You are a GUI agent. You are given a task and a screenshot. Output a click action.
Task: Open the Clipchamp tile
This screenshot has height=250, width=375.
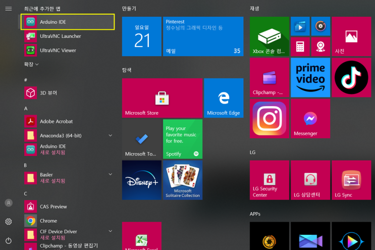click(270, 77)
